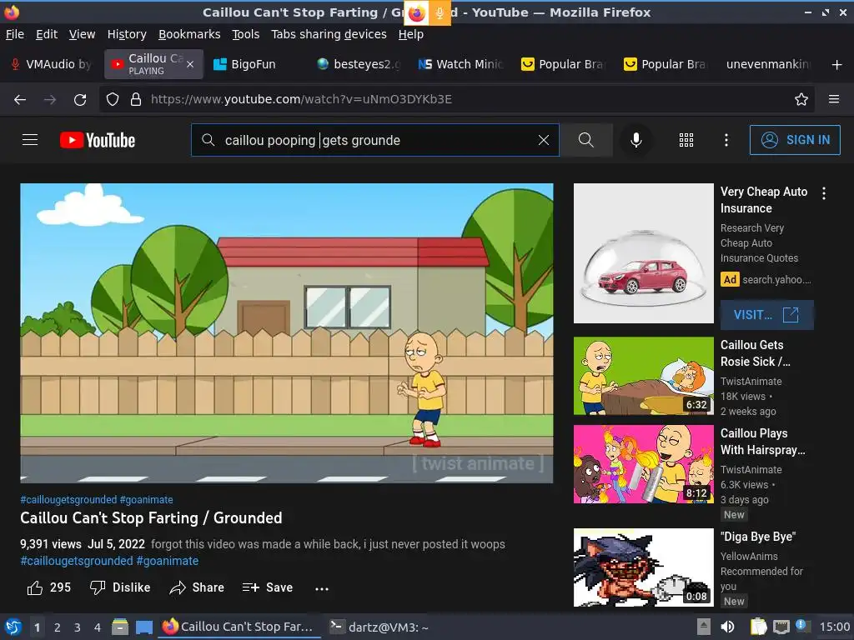Image resolution: width=854 pixels, height=640 pixels.
Task: Switch to workspace 4
Action: 98,627
